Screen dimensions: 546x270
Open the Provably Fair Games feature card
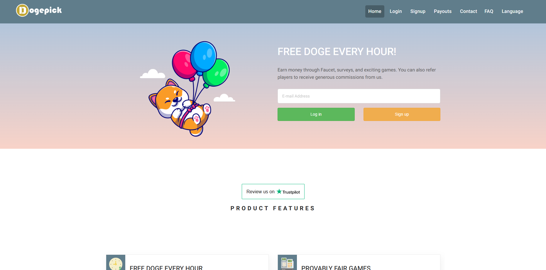pyautogui.click(x=359, y=263)
